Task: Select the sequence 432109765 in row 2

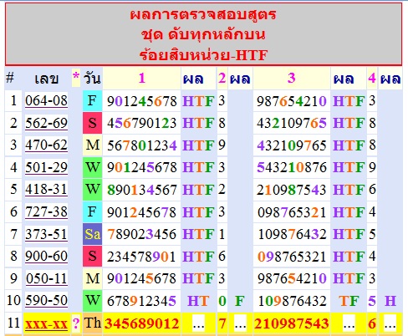Action: pos(292,123)
